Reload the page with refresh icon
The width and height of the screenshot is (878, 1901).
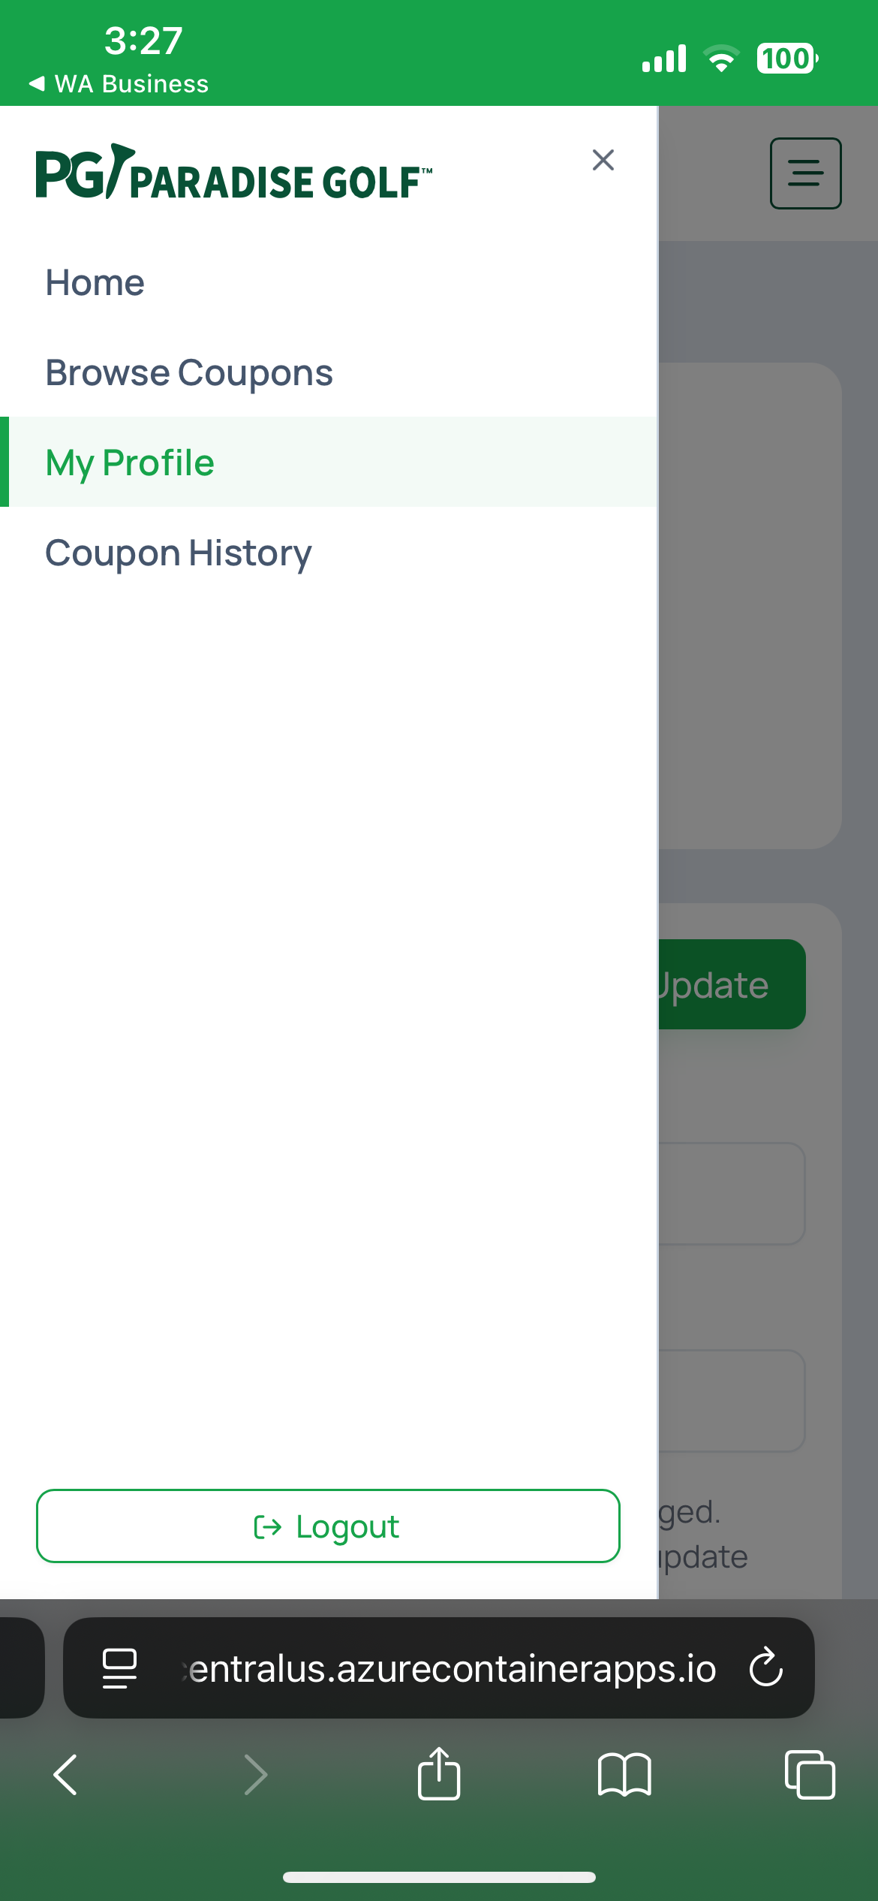(766, 1668)
